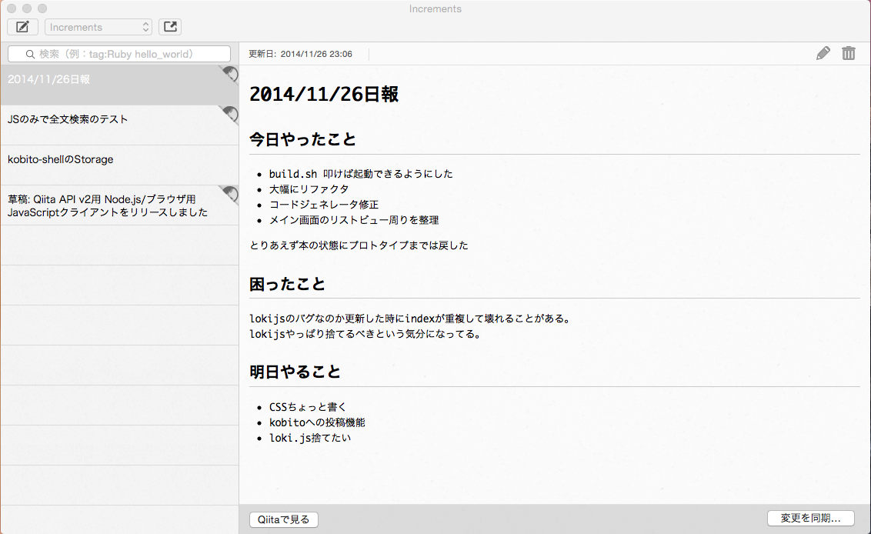Click the corner badge on JSのみで全文検索 row
871x534 pixels.
coord(230,114)
